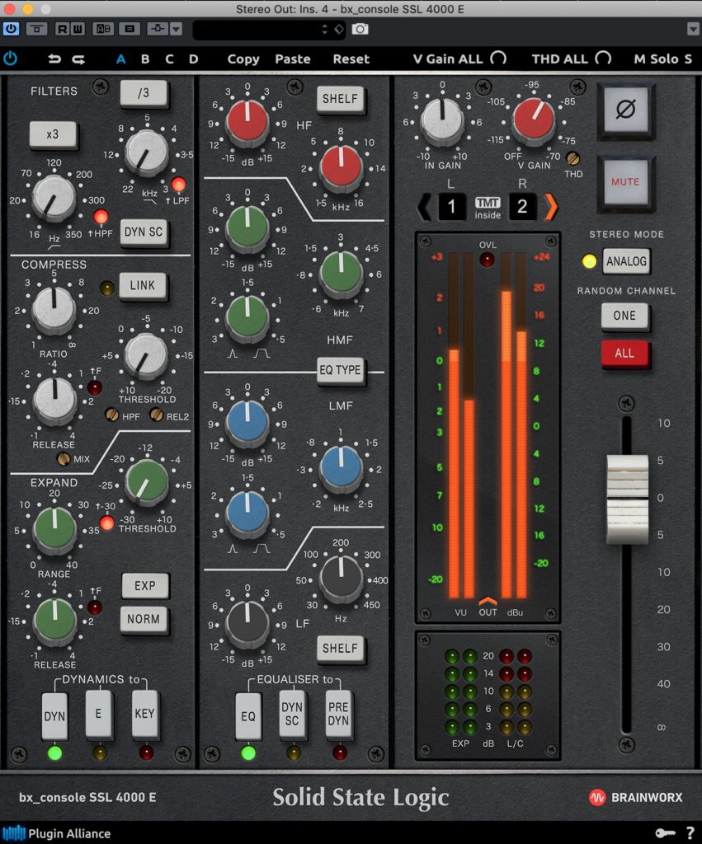Click the EQ TYPE button
This screenshot has height=844, width=702.
pyautogui.click(x=340, y=370)
